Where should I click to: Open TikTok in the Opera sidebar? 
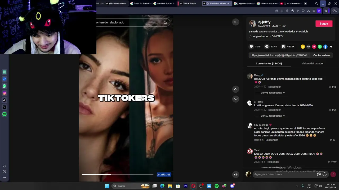(5, 100)
